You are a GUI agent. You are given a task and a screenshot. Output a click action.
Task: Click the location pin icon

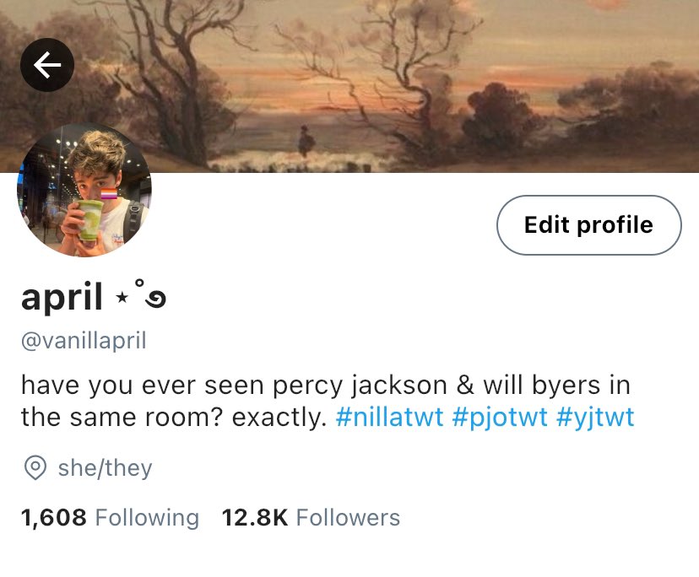click(x=35, y=468)
